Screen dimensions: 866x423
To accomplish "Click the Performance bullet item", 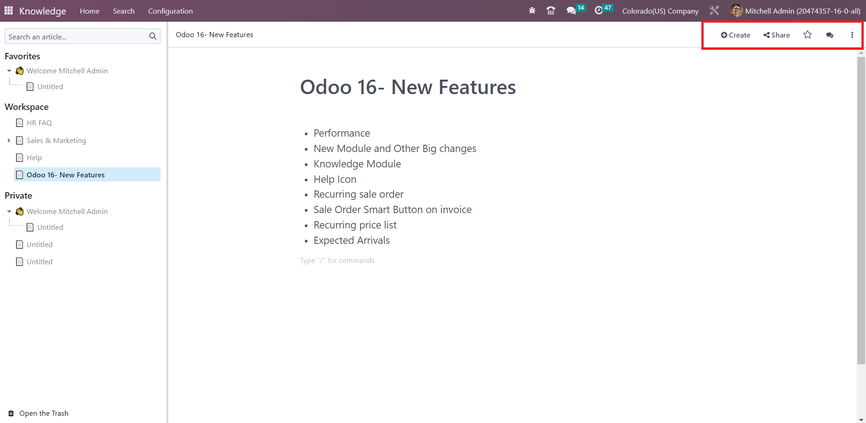I will coord(342,133).
